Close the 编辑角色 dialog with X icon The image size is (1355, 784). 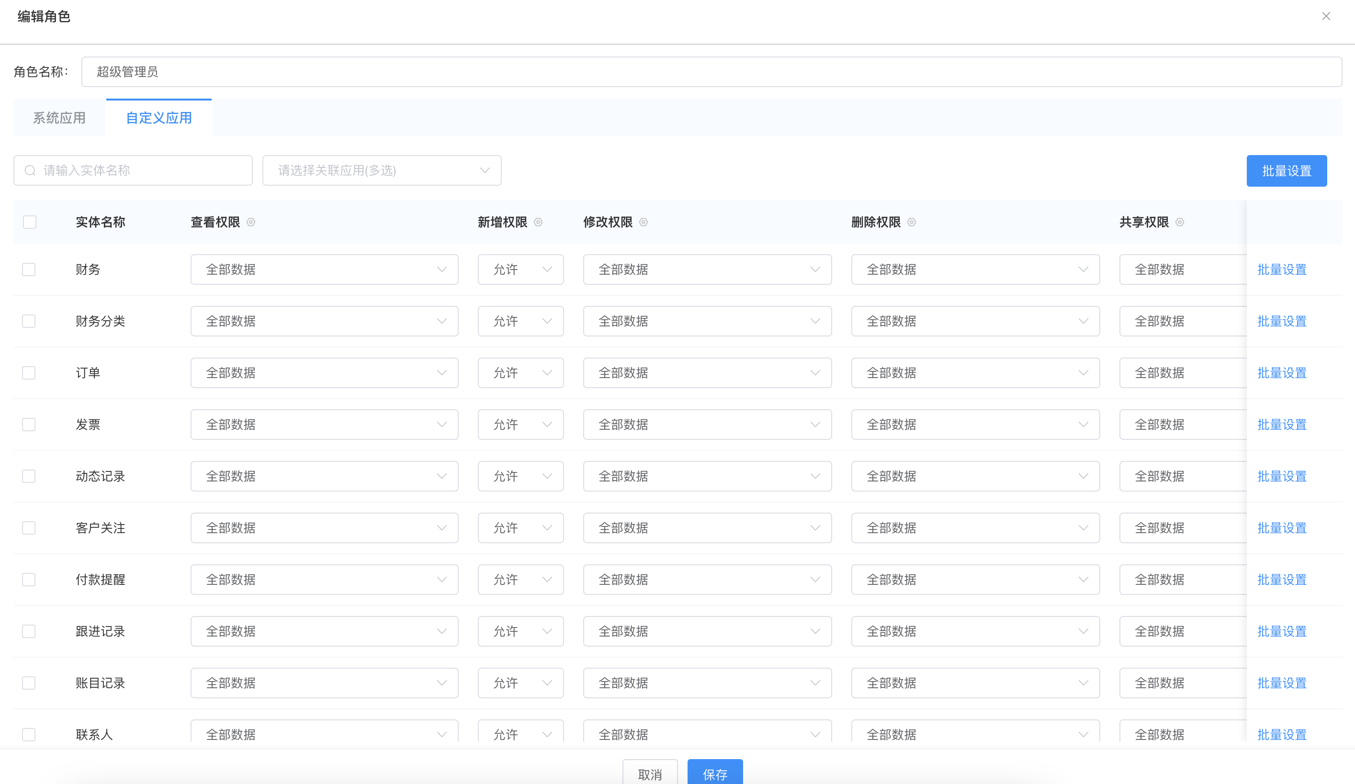tap(1326, 16)
